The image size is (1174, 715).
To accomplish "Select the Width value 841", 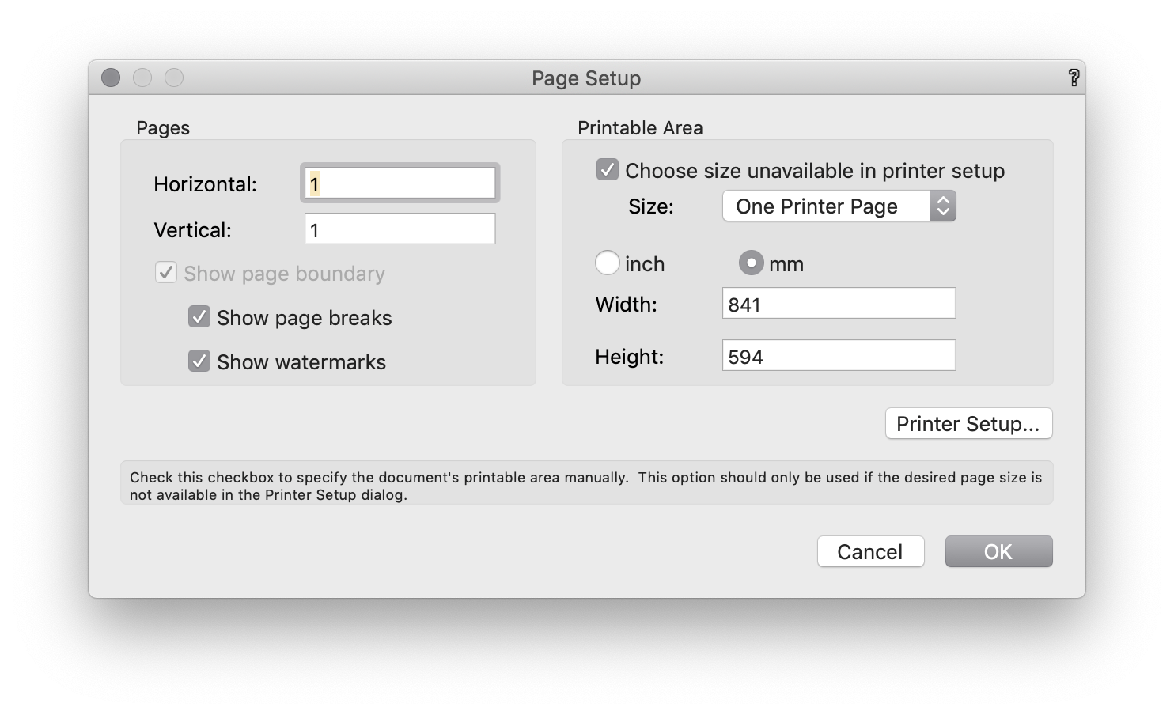I will [839, 303].
